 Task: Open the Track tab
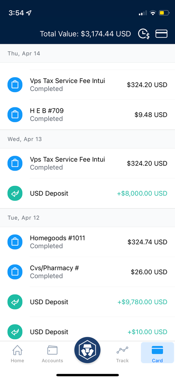(122, 354)
